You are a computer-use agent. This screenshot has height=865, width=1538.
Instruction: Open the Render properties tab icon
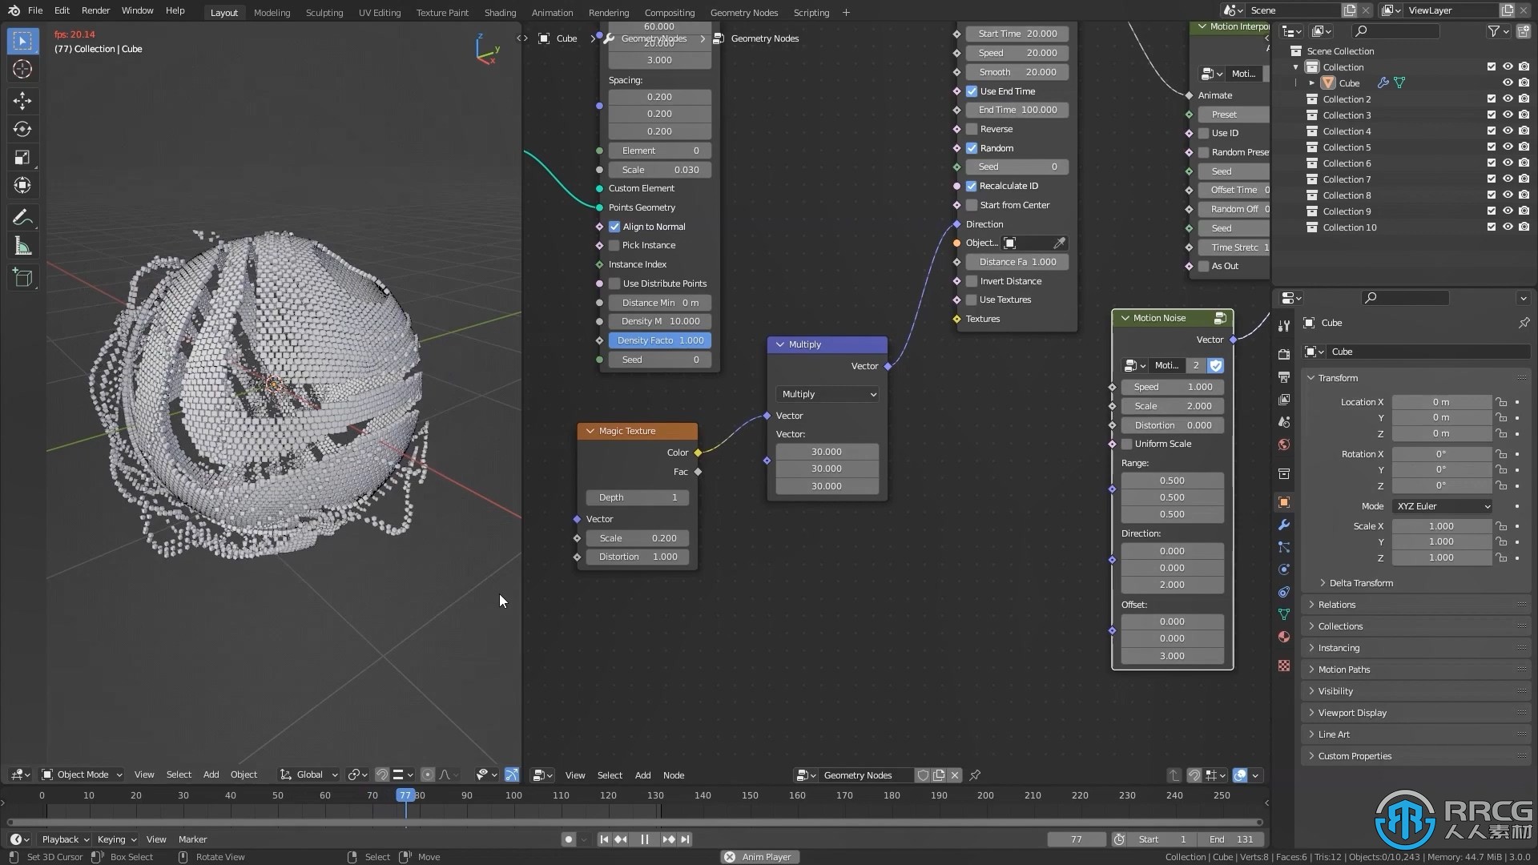click(1284, 354)
